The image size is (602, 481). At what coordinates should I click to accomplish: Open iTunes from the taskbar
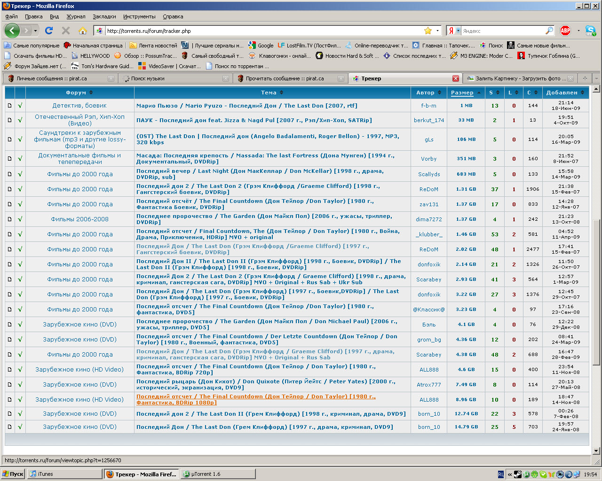pos(64,474)
